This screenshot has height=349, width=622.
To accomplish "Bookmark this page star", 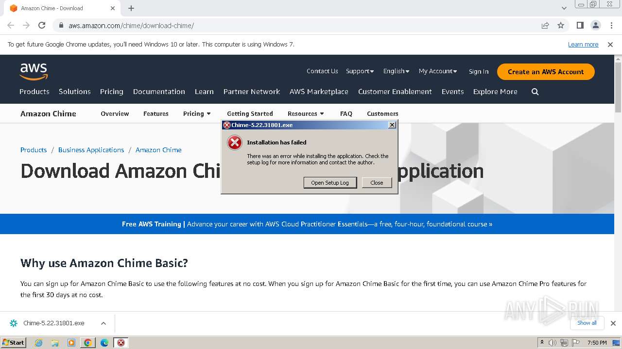I will click(561, 25).
